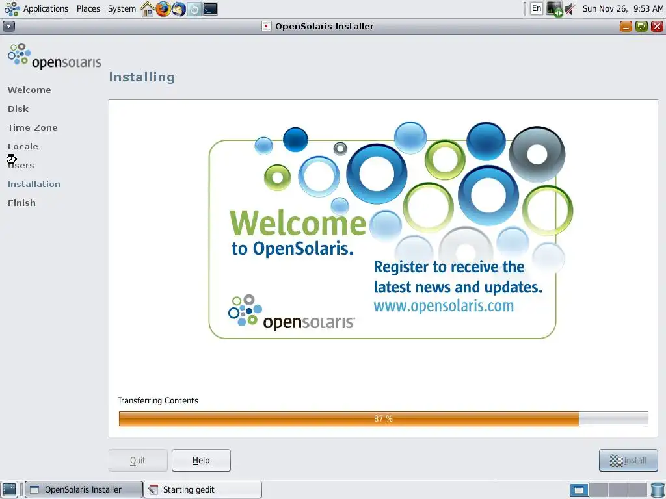
Task: Open the Places menu
Action: (88, 8)
